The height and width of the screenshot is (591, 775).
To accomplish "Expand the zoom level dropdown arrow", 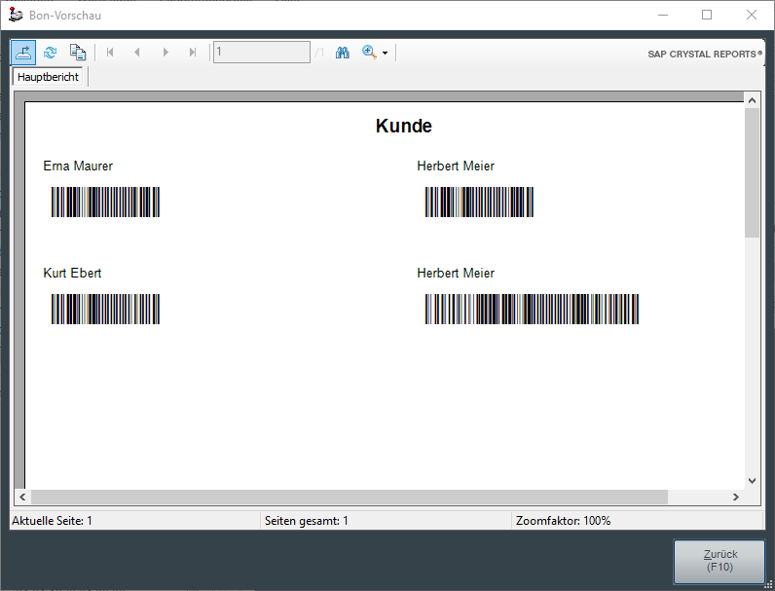I will (385, 54).
